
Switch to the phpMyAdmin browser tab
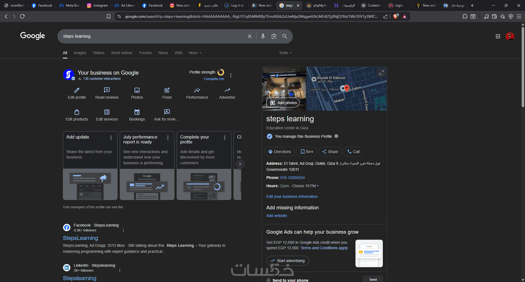click(x=317, y=5)
